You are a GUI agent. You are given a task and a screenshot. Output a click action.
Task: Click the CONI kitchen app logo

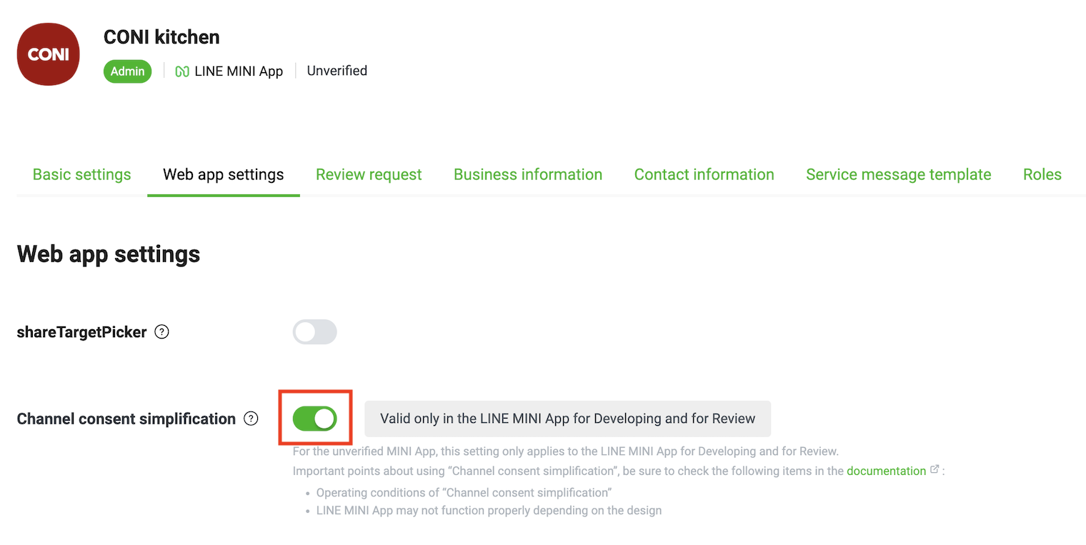tap(48, 54)
